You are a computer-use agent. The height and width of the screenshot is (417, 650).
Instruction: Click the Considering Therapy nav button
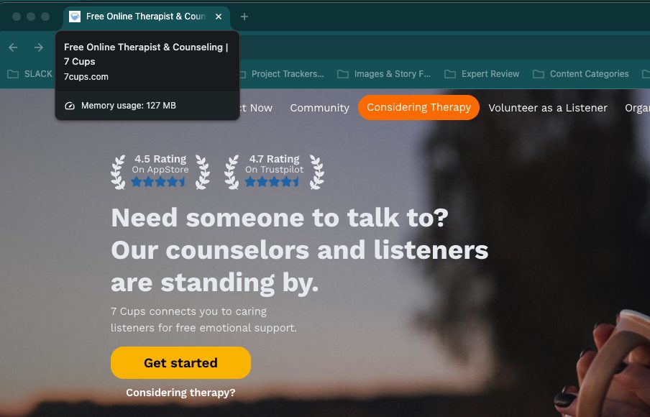[418, 107]
